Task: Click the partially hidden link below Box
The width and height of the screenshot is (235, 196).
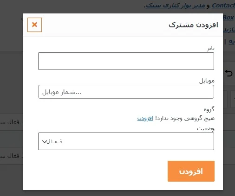Action: point(229,29)
